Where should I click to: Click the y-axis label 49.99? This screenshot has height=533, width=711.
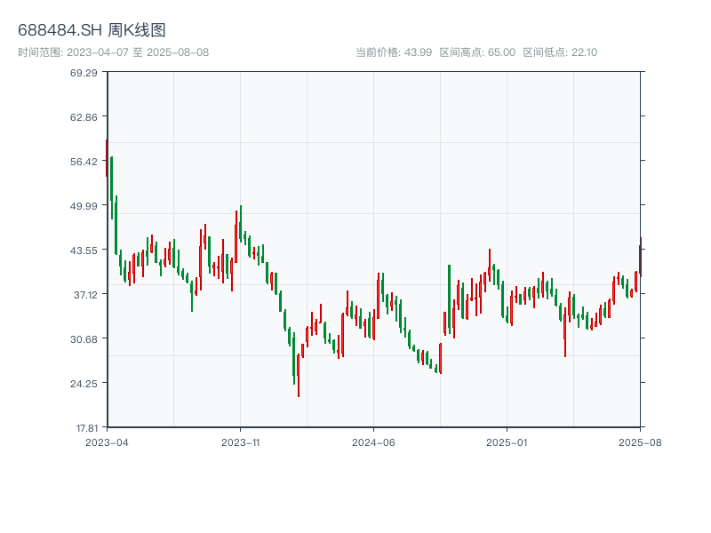[84, 206]
